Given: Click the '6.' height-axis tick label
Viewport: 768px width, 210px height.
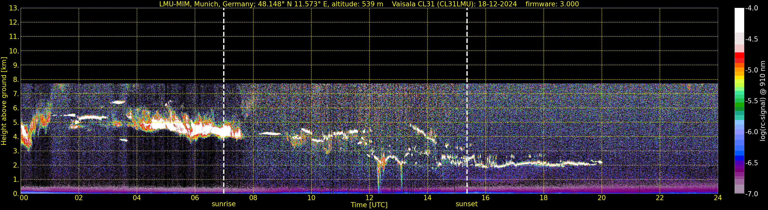Looking at the screenshot, I should [x=16, y=108].
